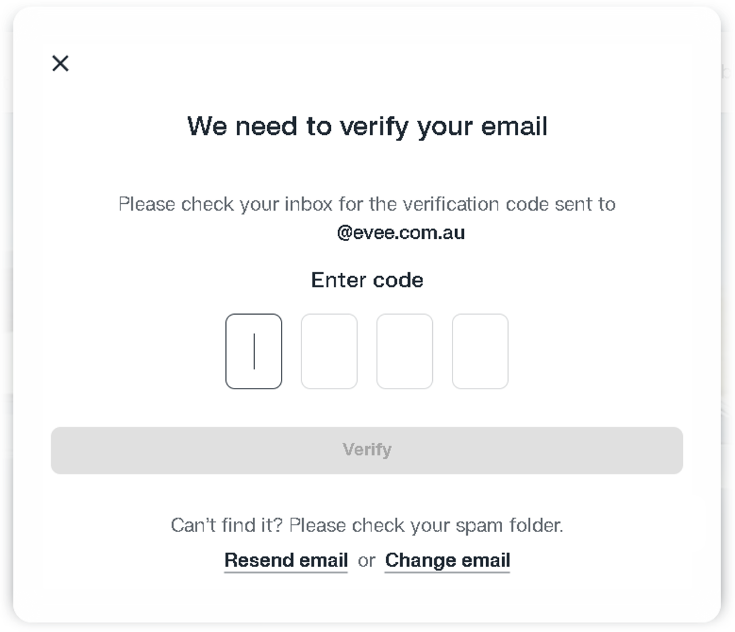The height and width of the screenshot is (632, 735).
Task: Use Change email to update the address
Action: 447,560
